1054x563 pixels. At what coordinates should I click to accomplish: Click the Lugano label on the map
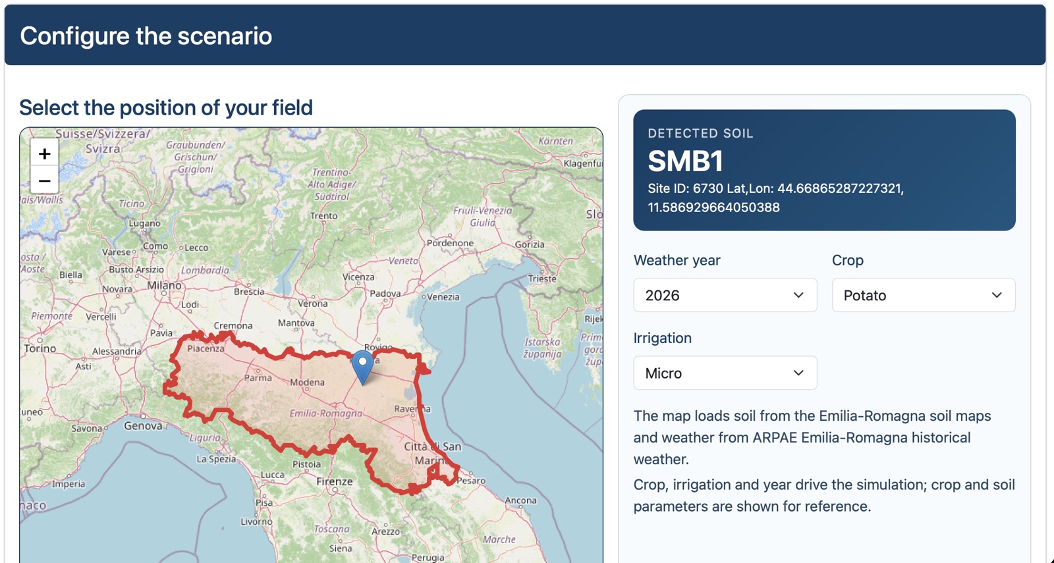144,224
